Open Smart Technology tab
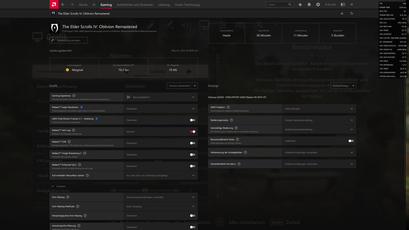The width and height of the screenshot is (409, 230). (x=187, y=5)
